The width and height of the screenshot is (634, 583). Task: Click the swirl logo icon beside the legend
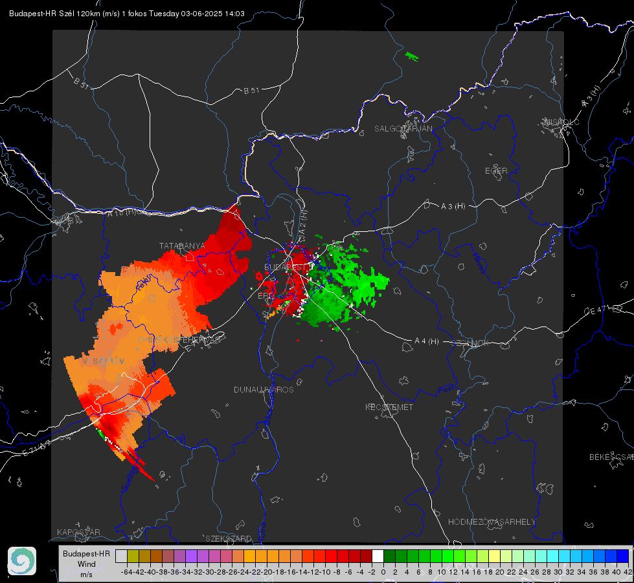pyautogui.click(x=22, y=561)
